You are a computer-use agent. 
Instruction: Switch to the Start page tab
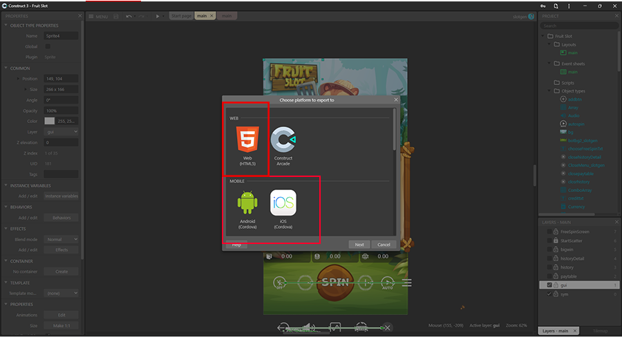[181, 16]
